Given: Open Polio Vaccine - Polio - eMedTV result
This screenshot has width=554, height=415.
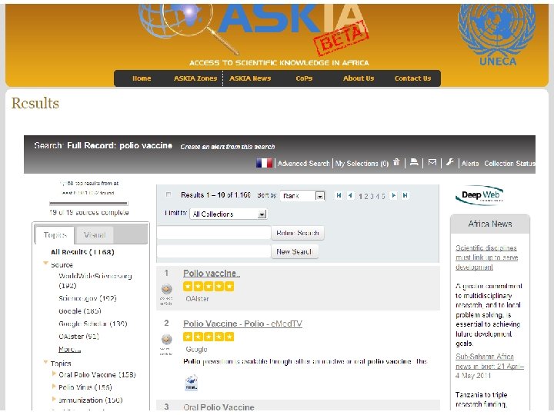Looking at the screenshot, I should (242, 324).
